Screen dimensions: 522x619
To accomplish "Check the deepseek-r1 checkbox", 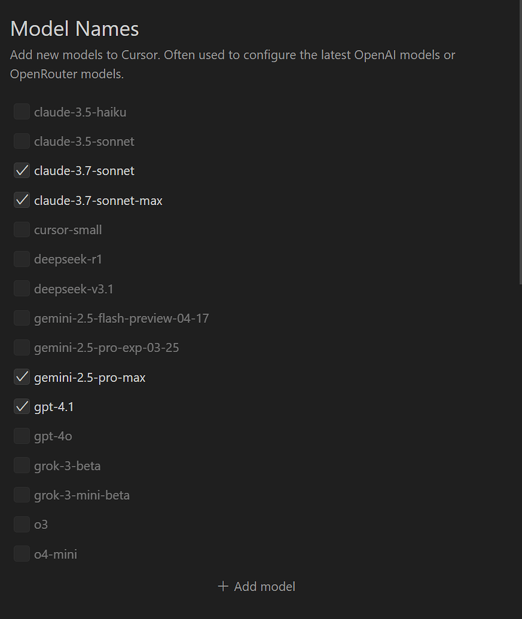I will pos(22,259).
